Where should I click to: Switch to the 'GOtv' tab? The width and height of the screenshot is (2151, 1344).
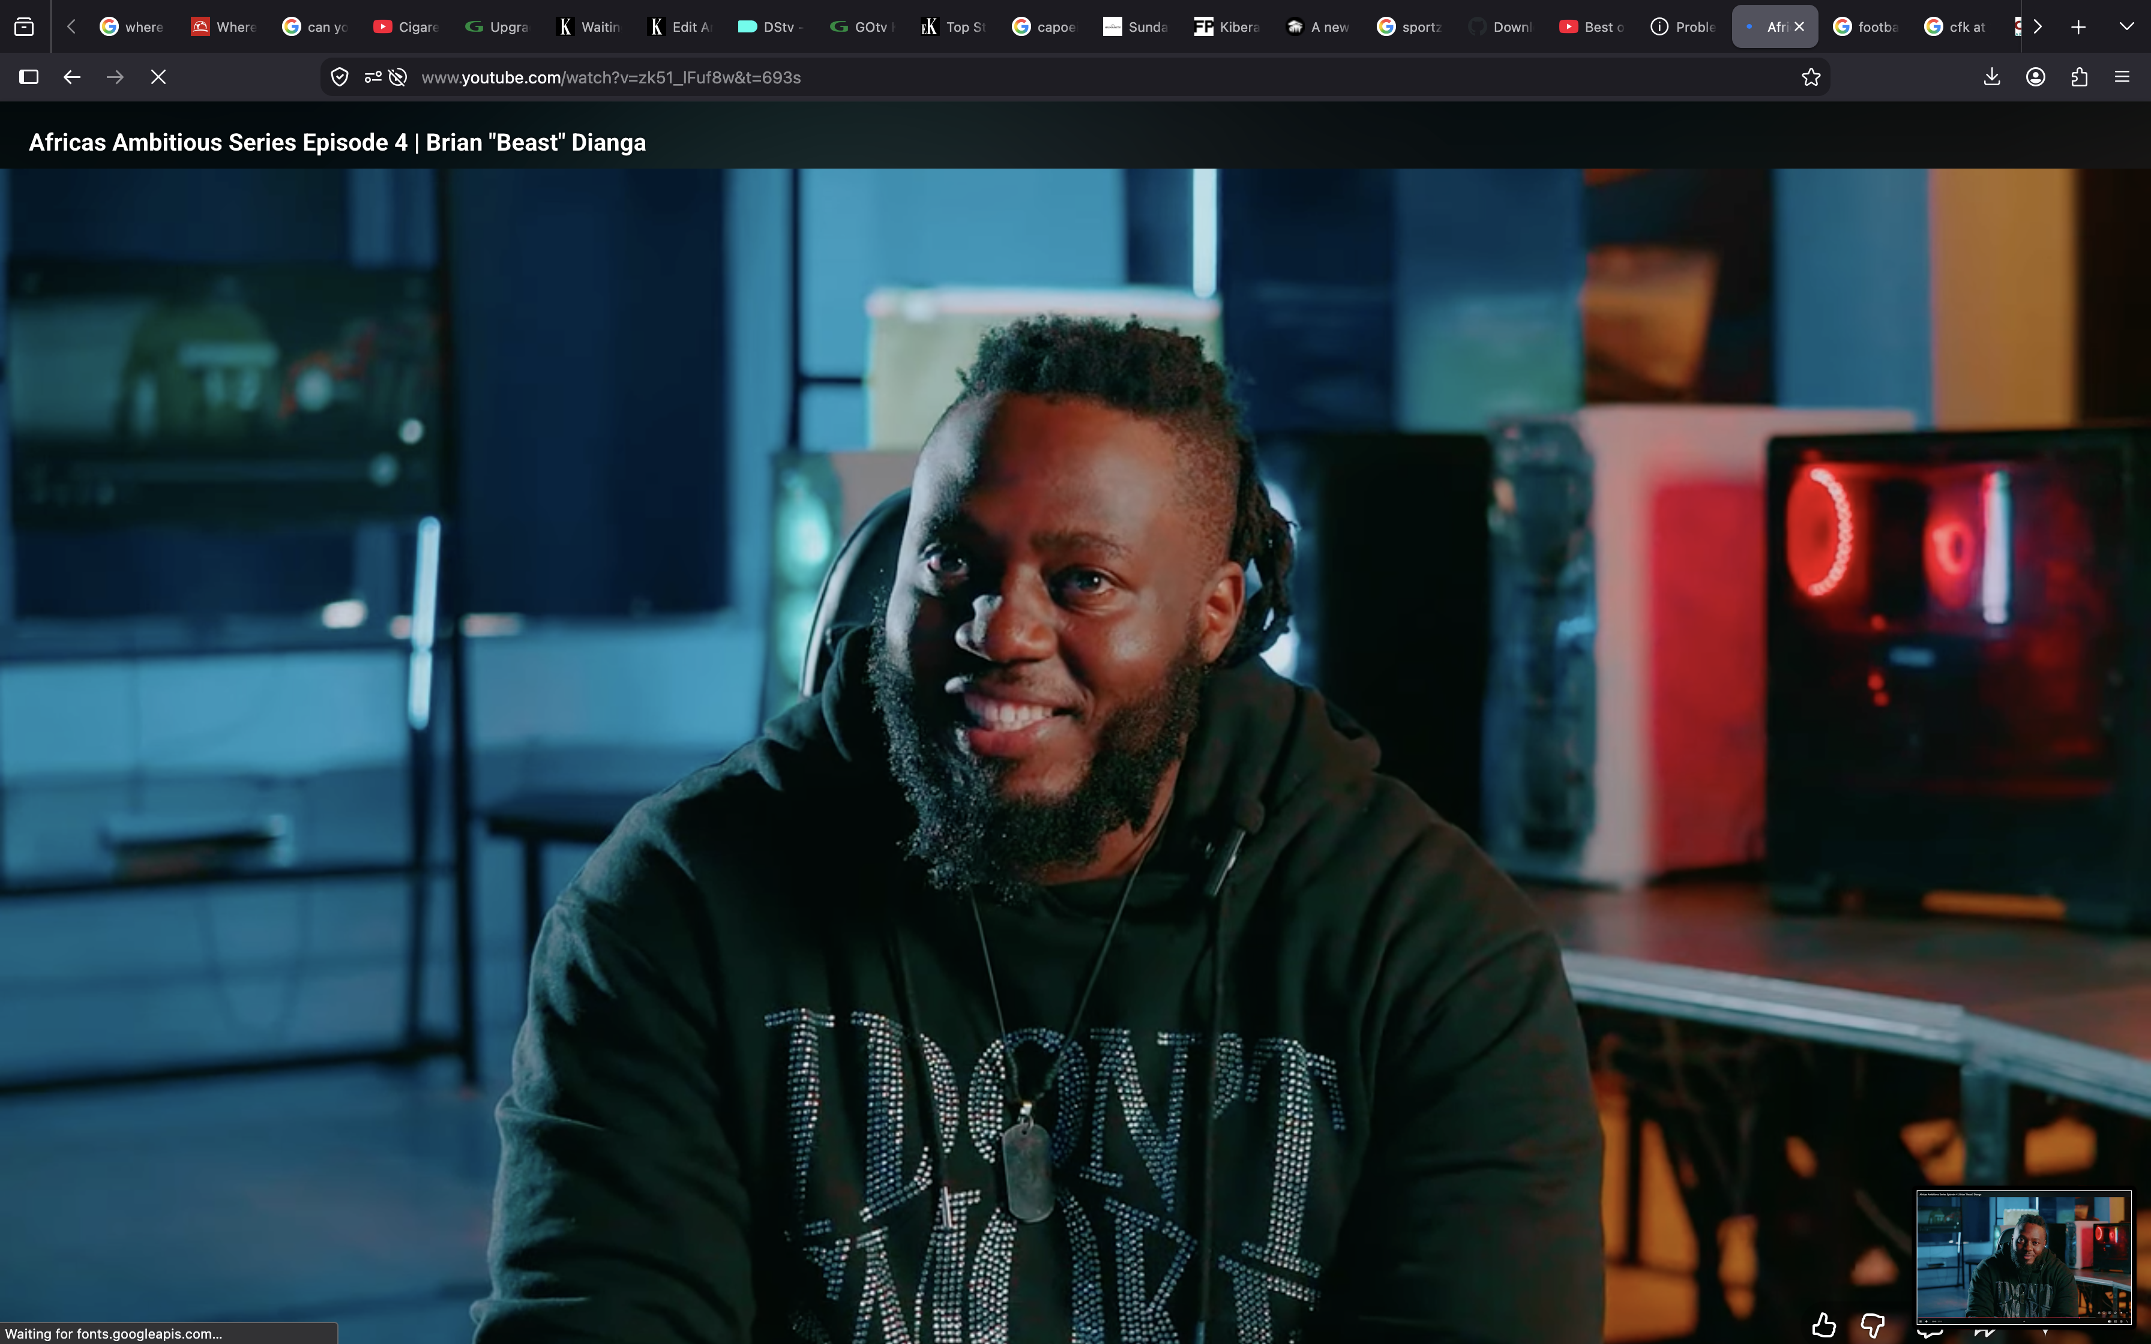tap(861, 26)
